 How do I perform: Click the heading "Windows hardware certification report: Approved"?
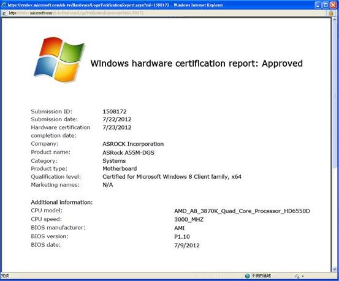tap(197, 64)
